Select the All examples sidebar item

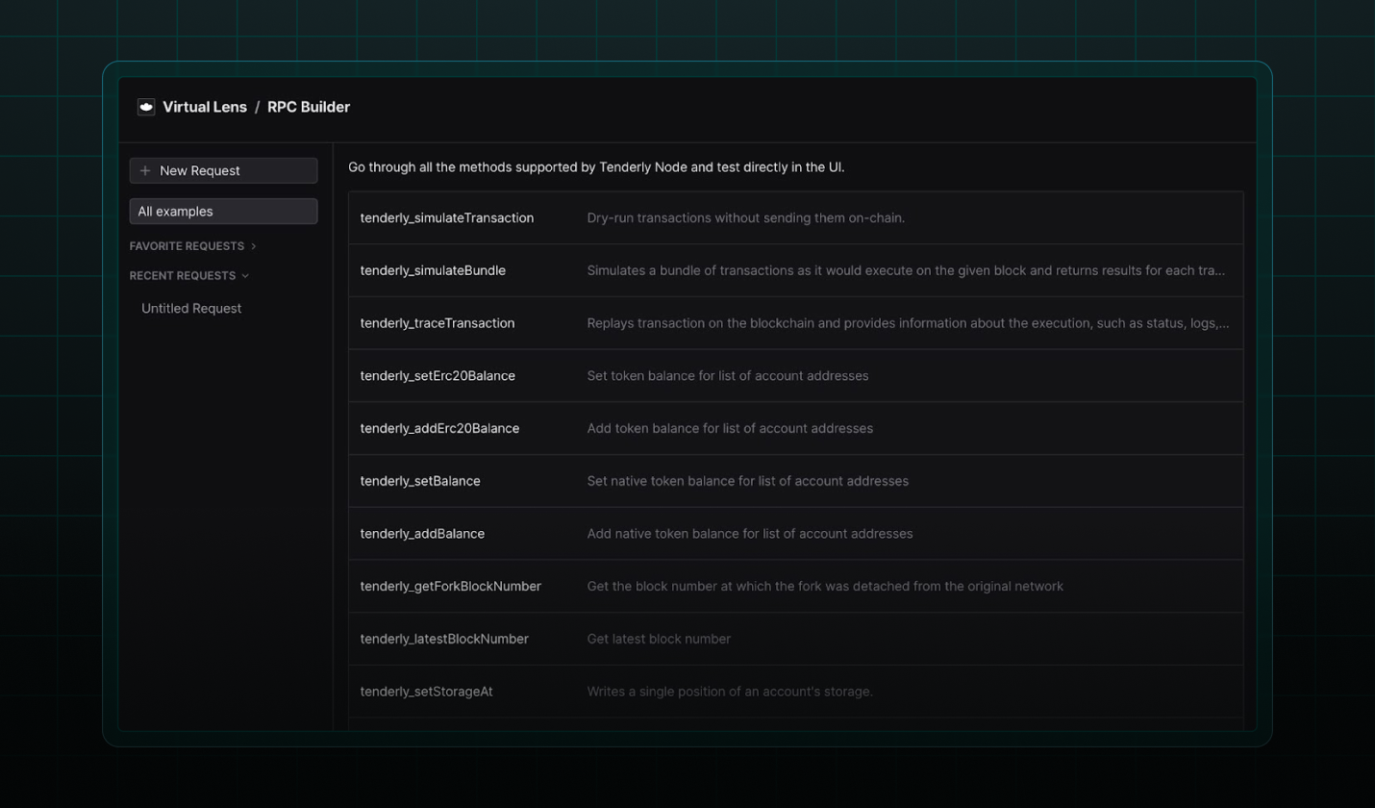tap(223, 211)
